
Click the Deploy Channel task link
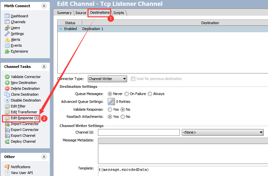23,142
